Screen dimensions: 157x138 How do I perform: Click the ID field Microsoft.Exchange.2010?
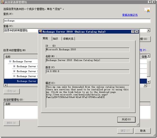88,50
